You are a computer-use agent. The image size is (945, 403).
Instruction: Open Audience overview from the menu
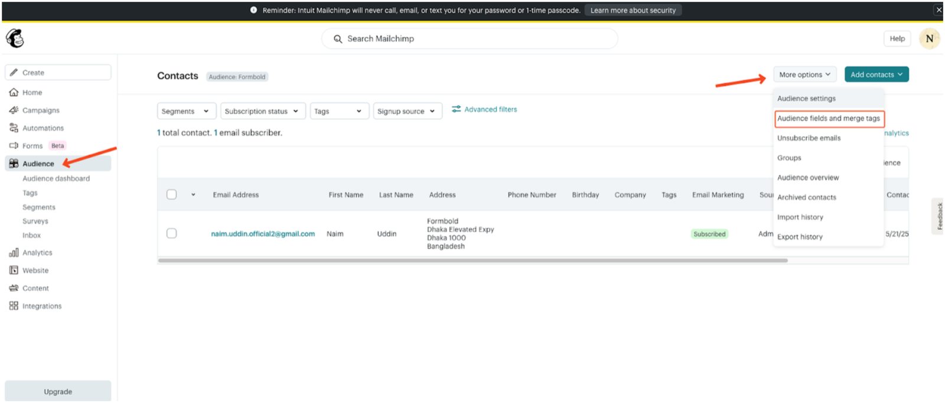(829, 177)
